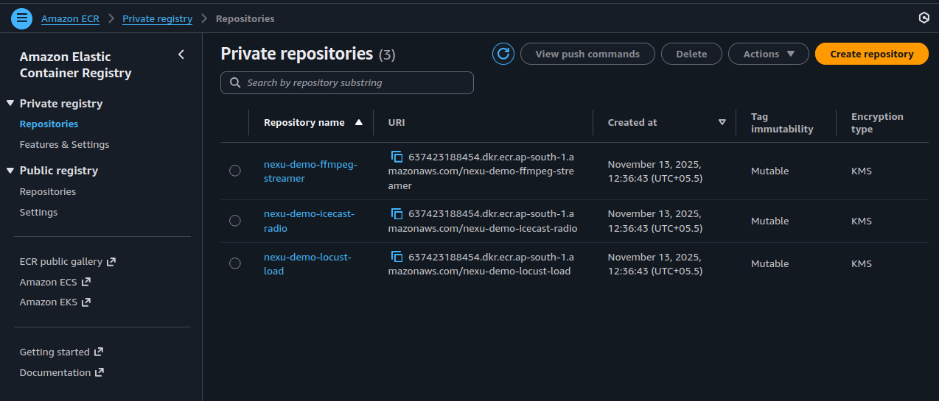Click the Create repository button
This screenshot has height=401, width=939.
coord(872,54)
